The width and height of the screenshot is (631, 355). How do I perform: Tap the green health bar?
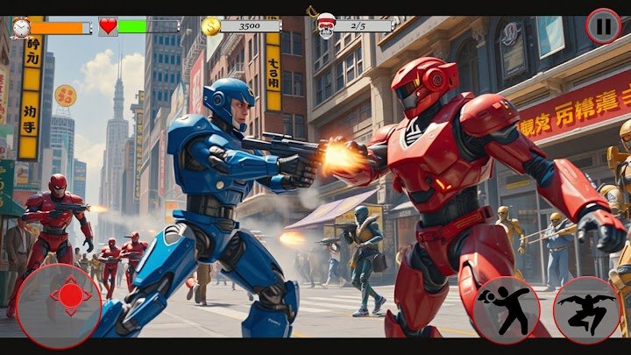point(148,26)
